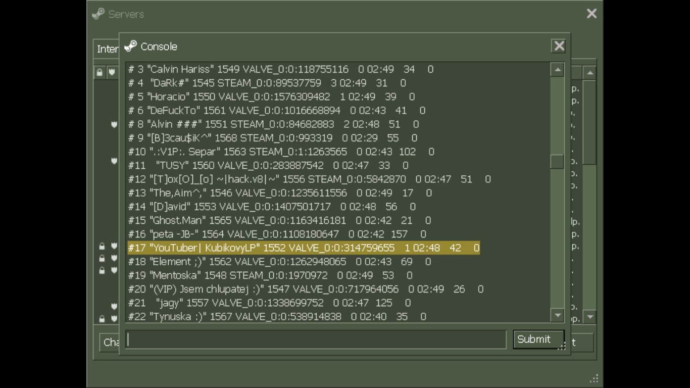Click the shield icon beside TUSY row

pos(114,161)
